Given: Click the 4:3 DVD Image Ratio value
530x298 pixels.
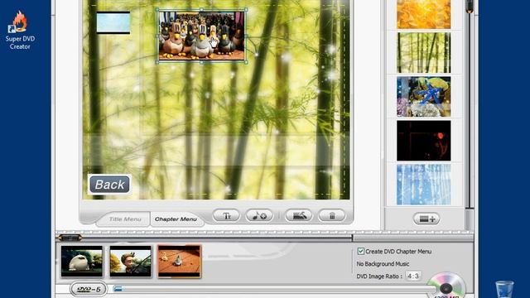Looking at the screenshot, I should point(413,276).
